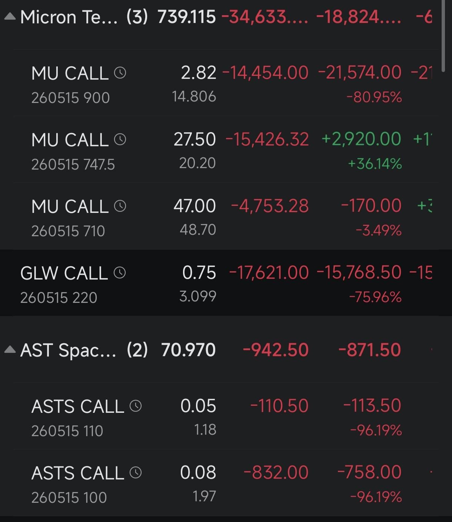Open the ASTS CALL 260515 100 position
The height and width of the screenshot is (522, 452).
tap(226, 483)
